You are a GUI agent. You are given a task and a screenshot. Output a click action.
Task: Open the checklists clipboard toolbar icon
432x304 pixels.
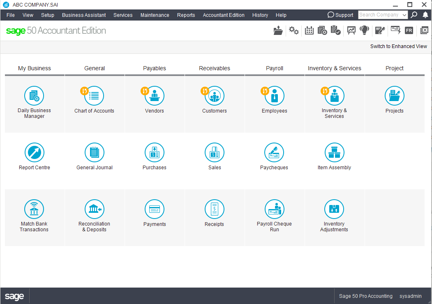(335, 30)
